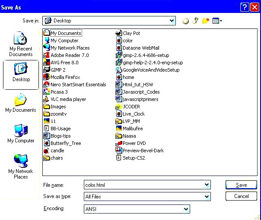Expand the Save as type dropdown
This screenshot has height=220, width=261.
(207, 197)
